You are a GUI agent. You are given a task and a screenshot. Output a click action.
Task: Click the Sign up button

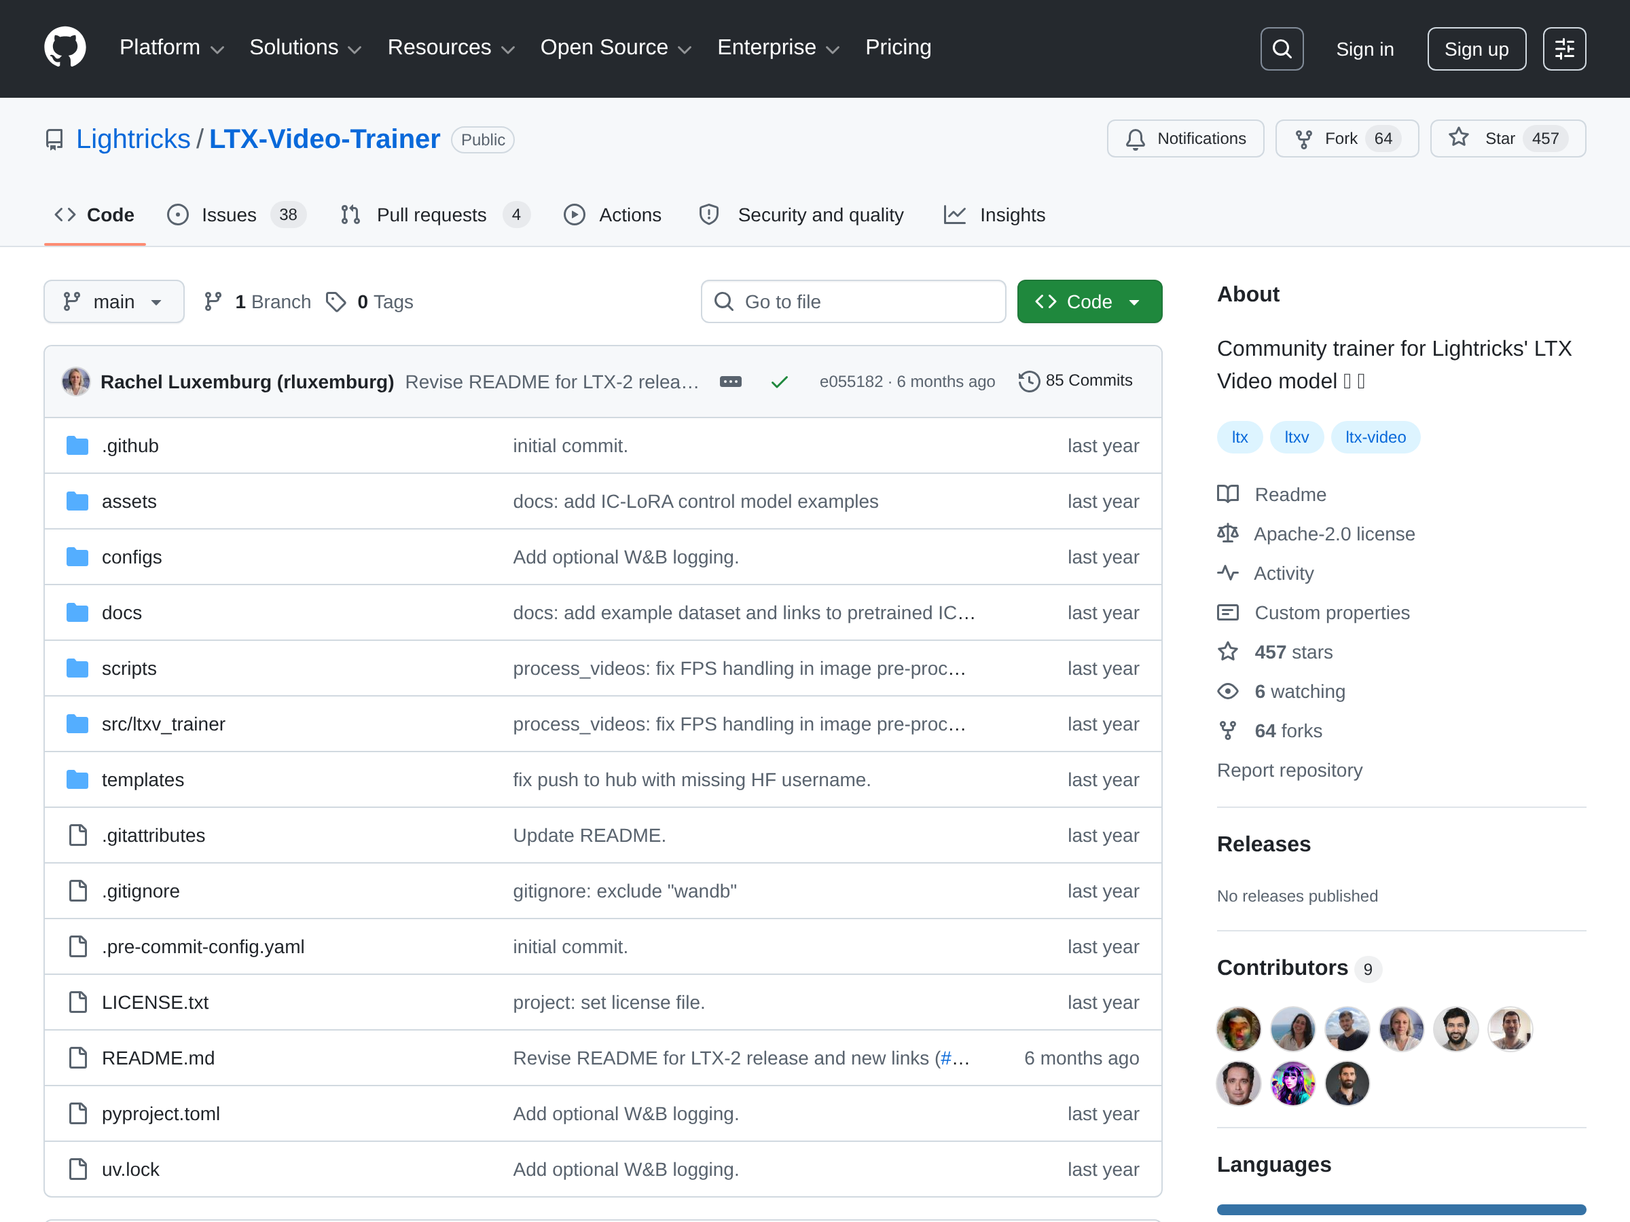pyautogui.click(x=1476, y=49)
